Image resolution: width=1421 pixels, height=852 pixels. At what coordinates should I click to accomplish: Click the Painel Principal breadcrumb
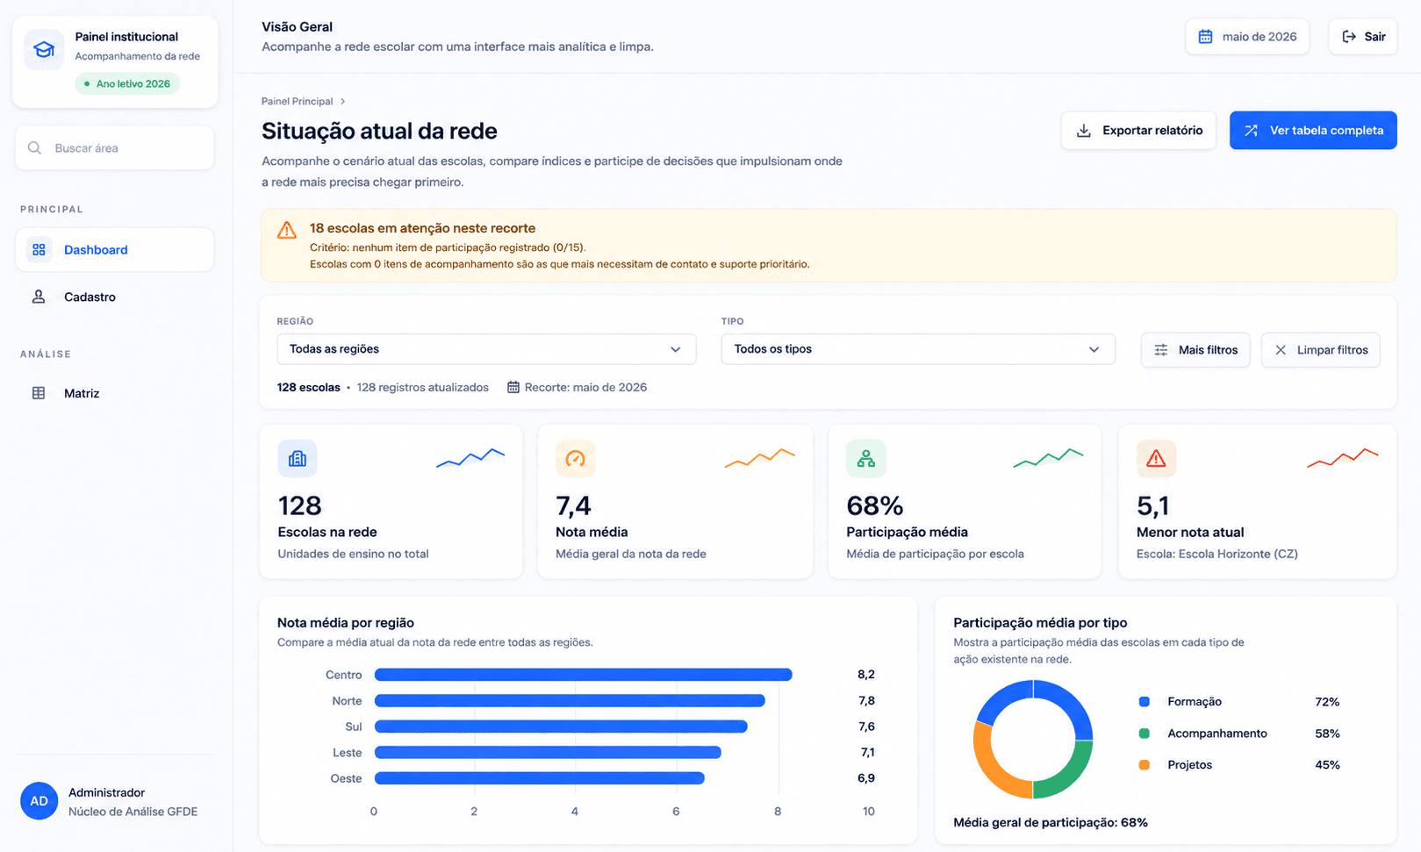(x=297, y=102)
